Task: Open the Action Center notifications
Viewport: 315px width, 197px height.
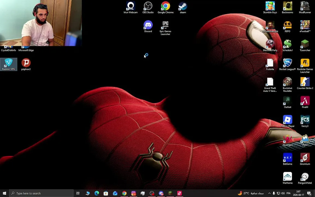Action: click(x=310, y=193)
